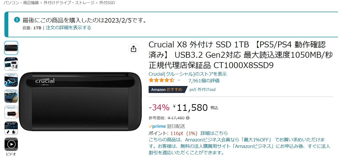Open the 7,961個の評価 reviews link
This screenshot has height=158, width=338.
pyautogui.click(x=204, y=81)
